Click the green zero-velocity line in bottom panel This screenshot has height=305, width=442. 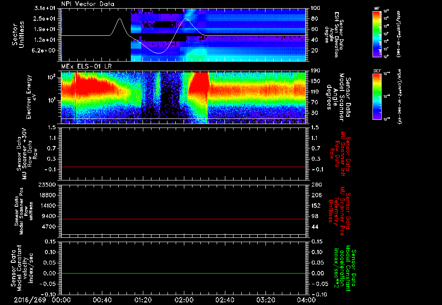pos(183,273)
